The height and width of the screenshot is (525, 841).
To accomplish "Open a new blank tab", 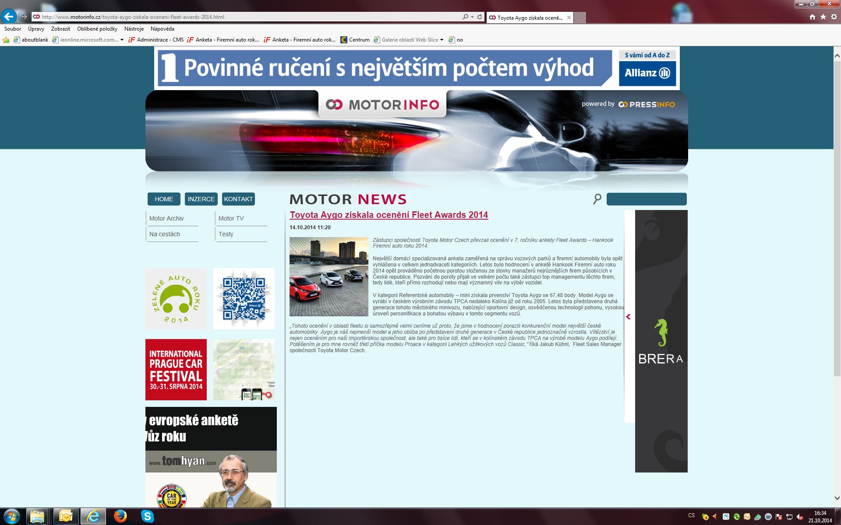I will pos(580,17).
